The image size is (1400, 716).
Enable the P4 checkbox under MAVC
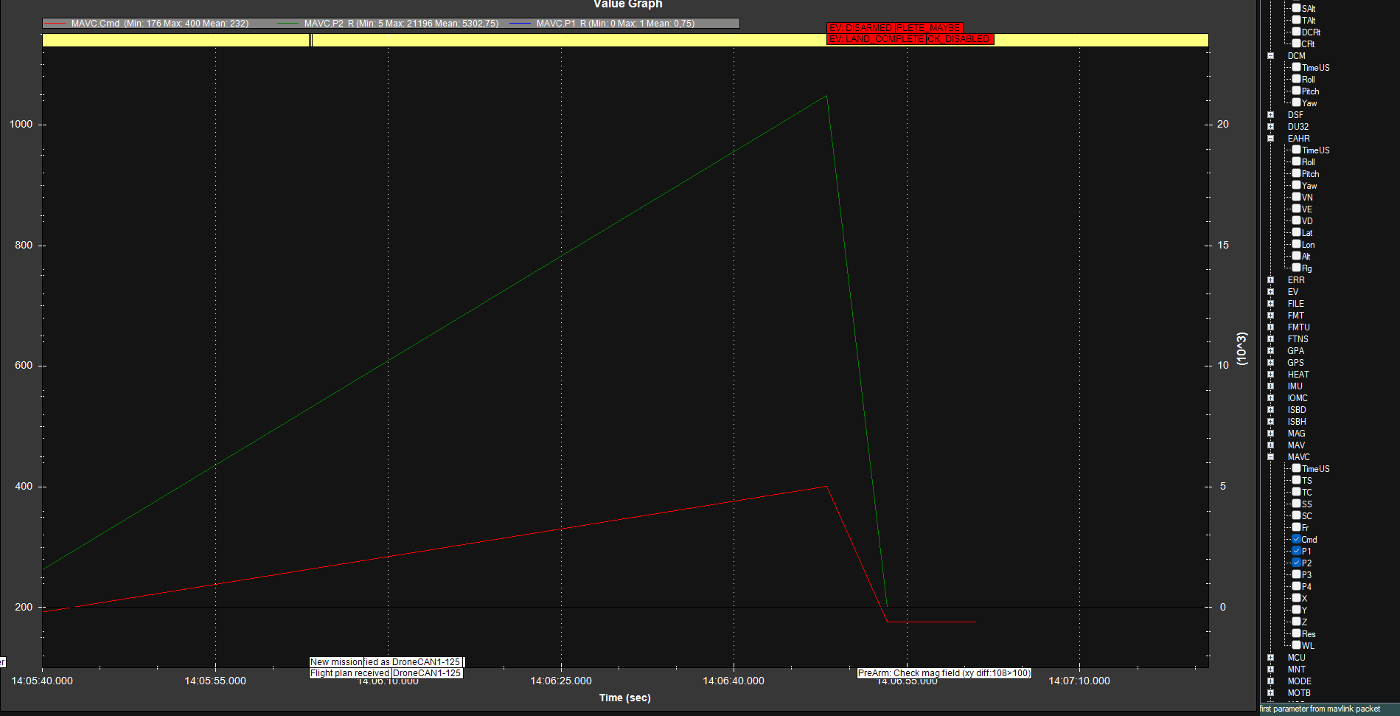1296,587
